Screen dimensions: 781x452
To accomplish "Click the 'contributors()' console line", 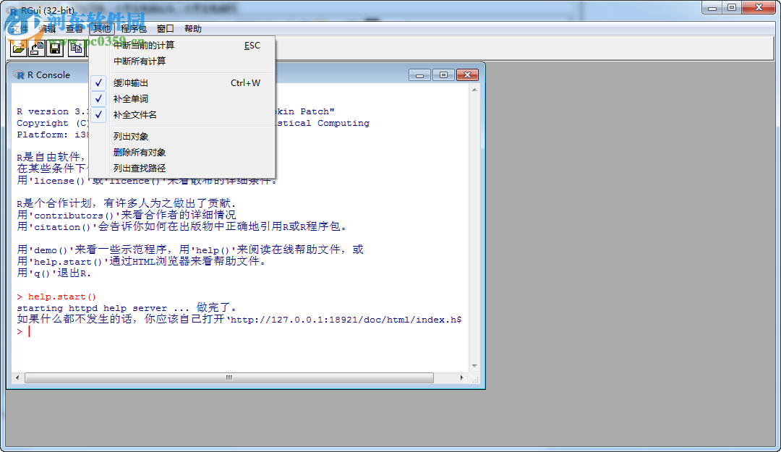I will pos(126,215).
